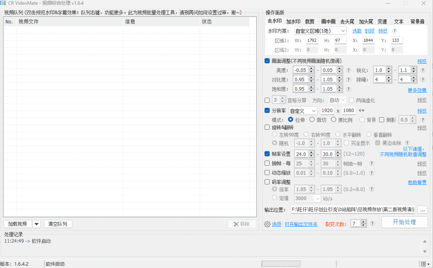Open the 水印方案 dropdown

coord(320,31)
